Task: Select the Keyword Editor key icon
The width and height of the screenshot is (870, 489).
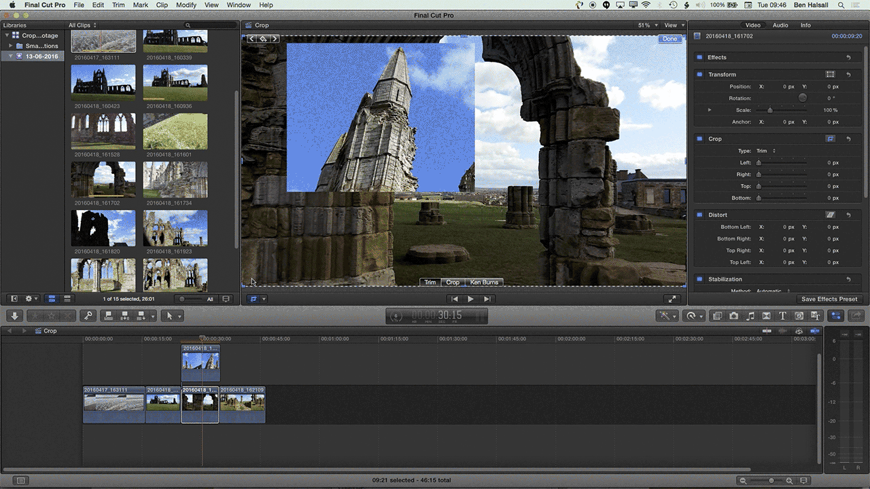Action: pyautogui.click(x=88, y=315)
